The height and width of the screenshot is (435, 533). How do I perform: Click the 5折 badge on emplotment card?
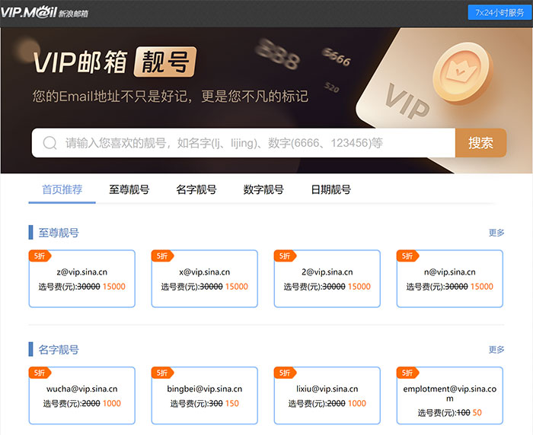tap(407, 373)
